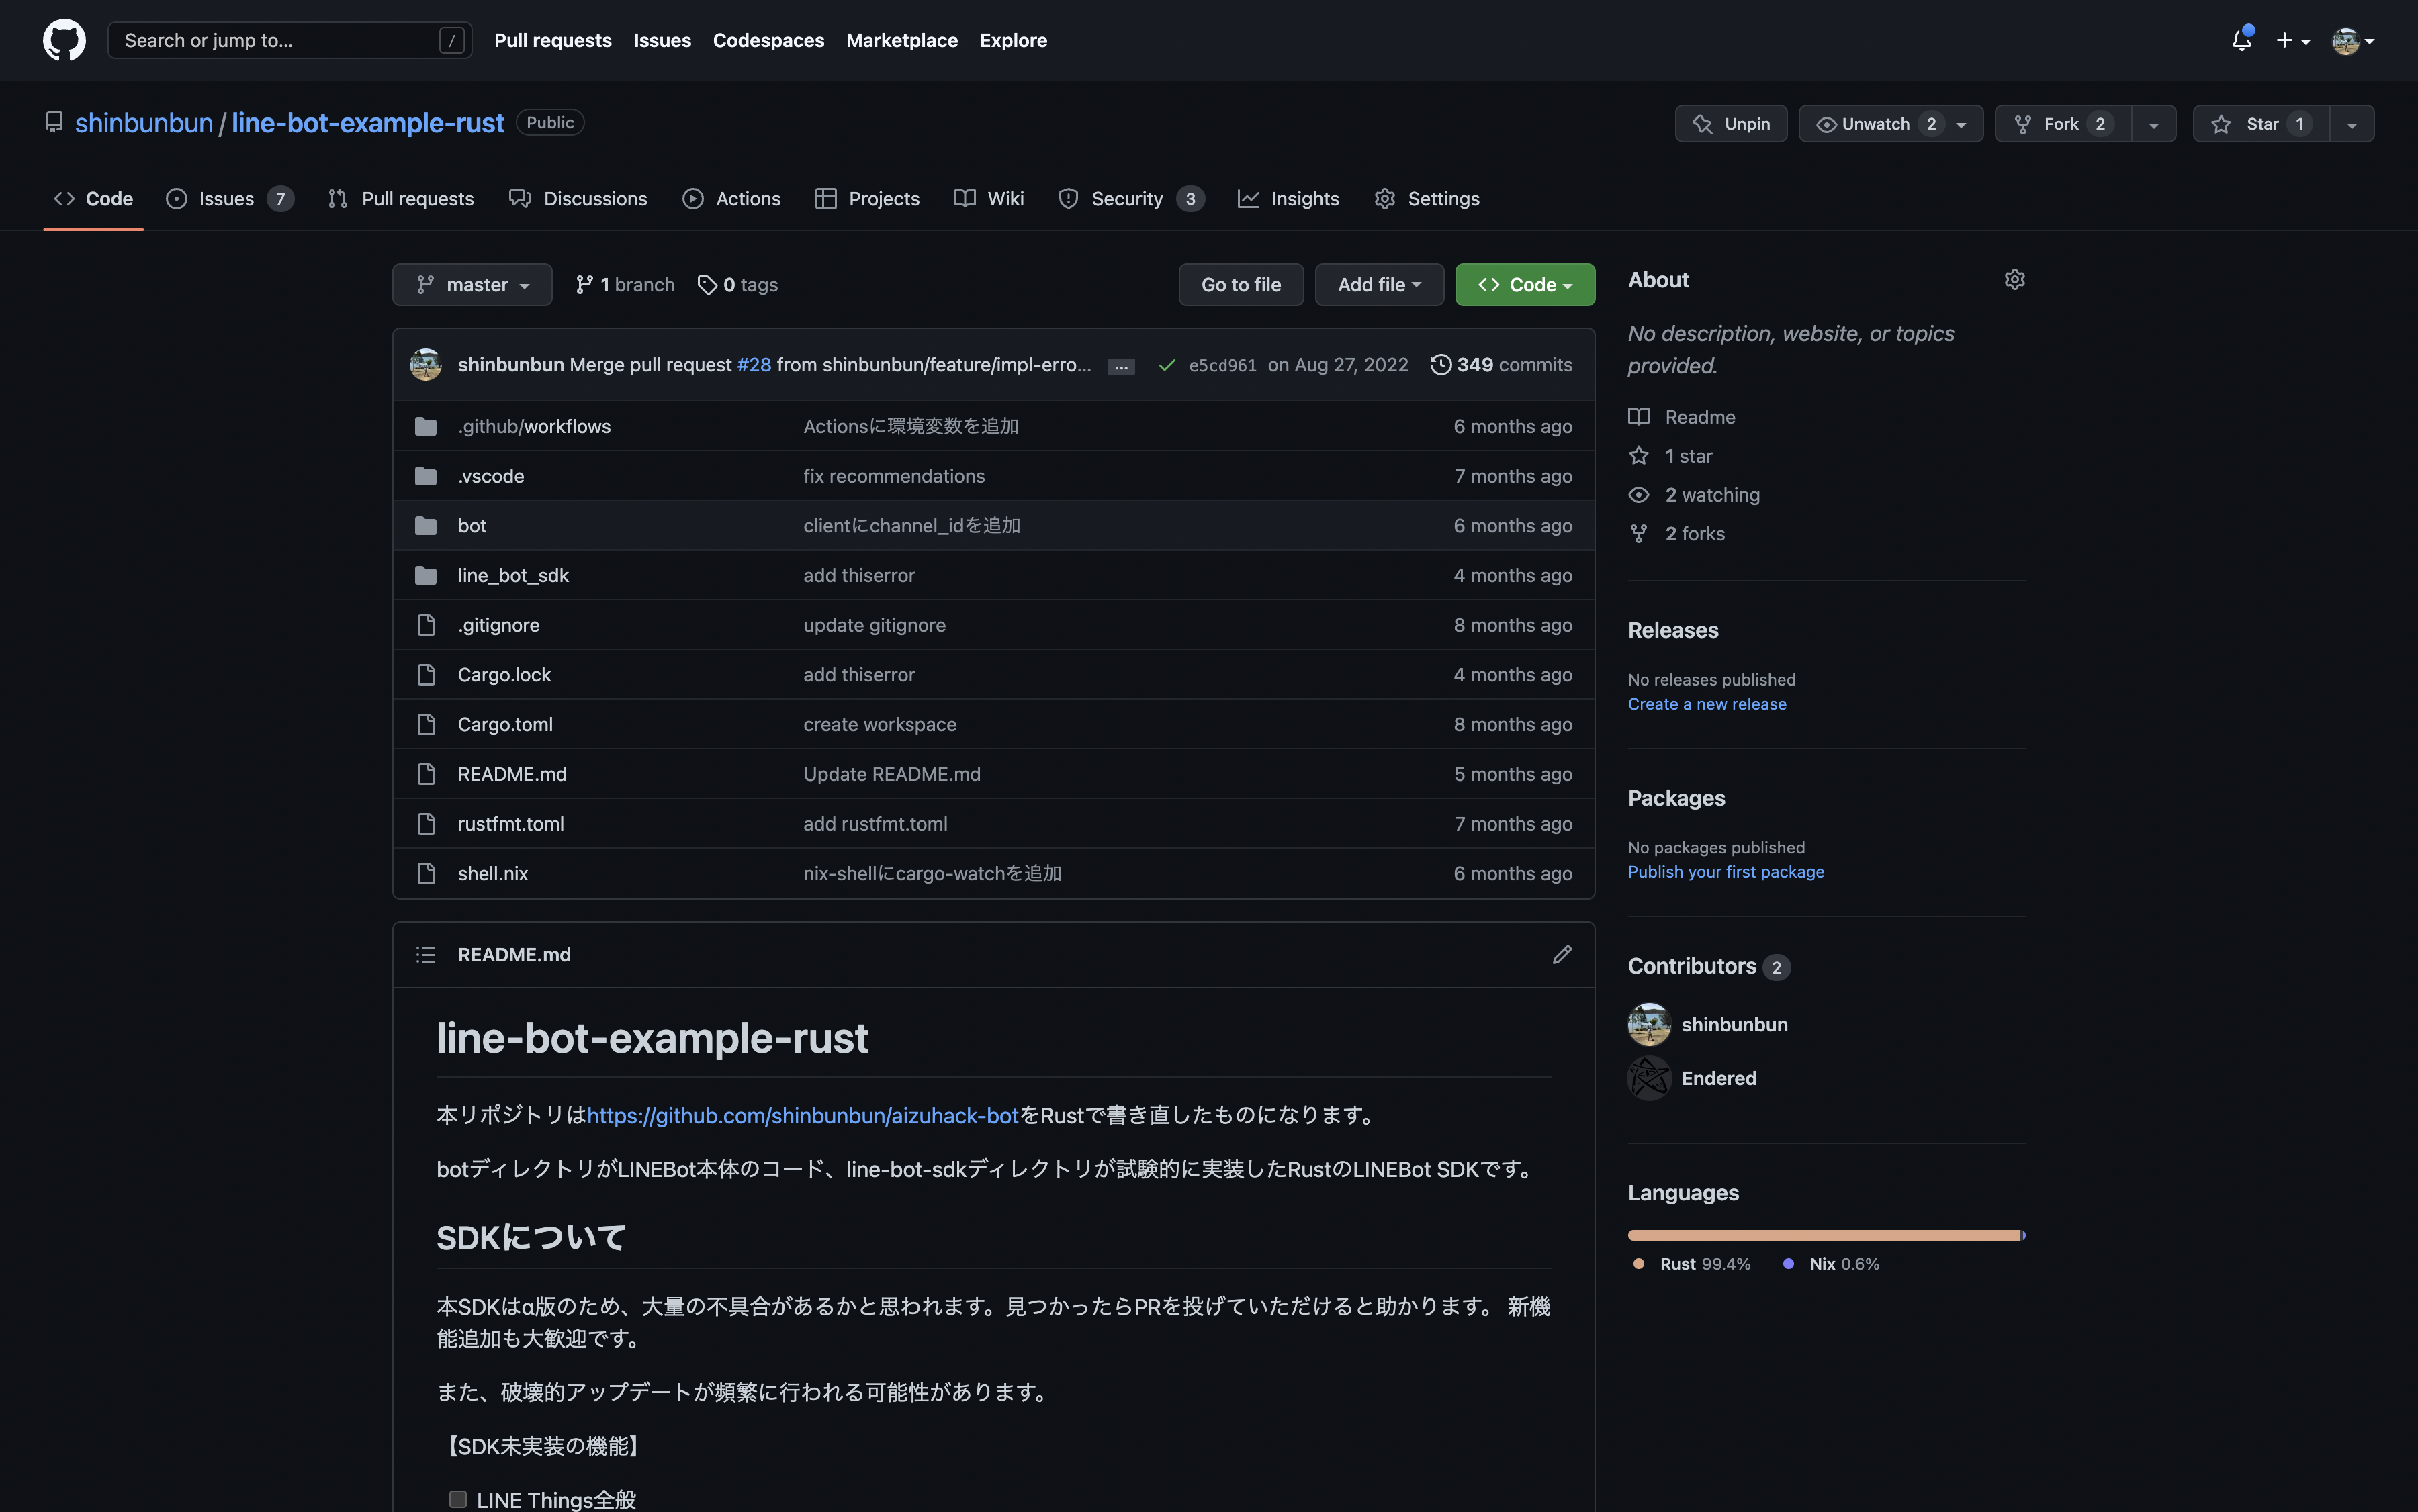Open the Insights tab

point(1288,199)
